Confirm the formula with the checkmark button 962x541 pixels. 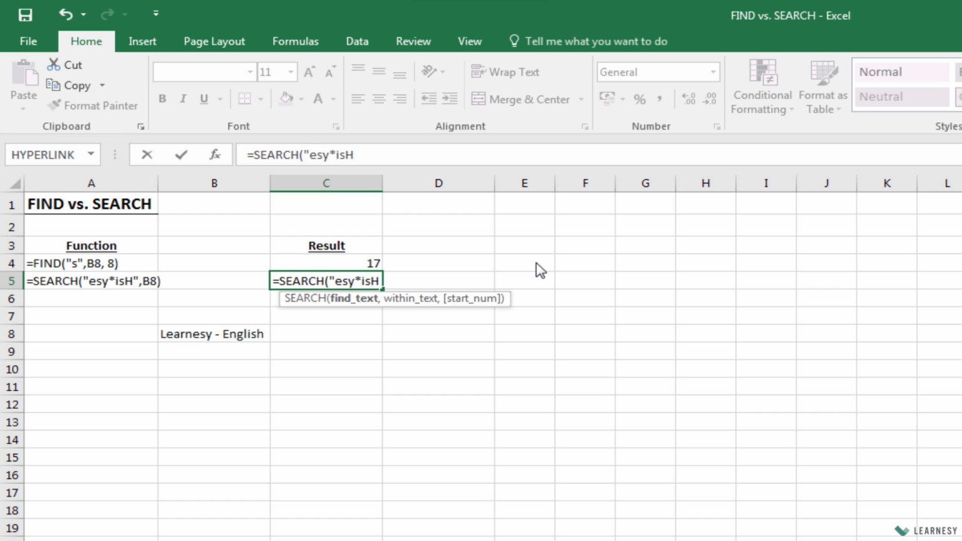[181, 154]
